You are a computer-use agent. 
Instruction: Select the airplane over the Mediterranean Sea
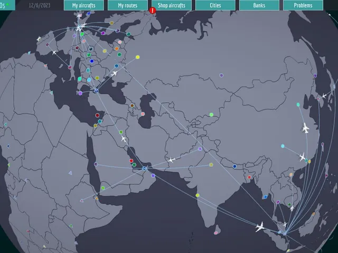tap(54, 52)
